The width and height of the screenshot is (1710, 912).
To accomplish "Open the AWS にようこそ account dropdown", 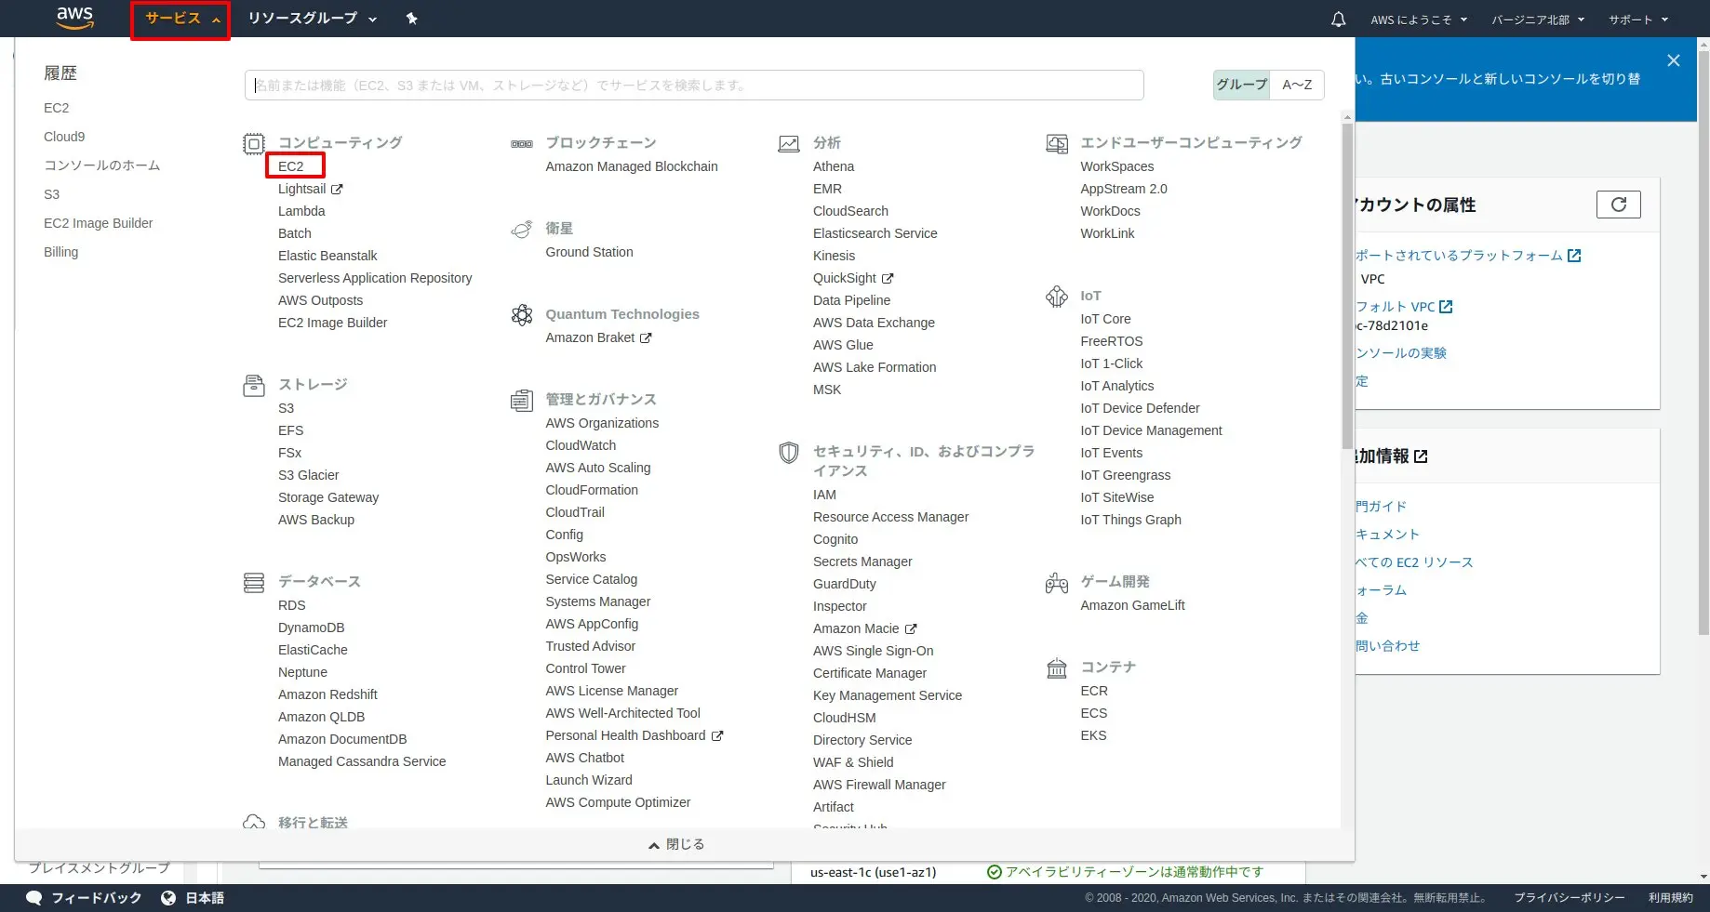I will pos(1418,20).
